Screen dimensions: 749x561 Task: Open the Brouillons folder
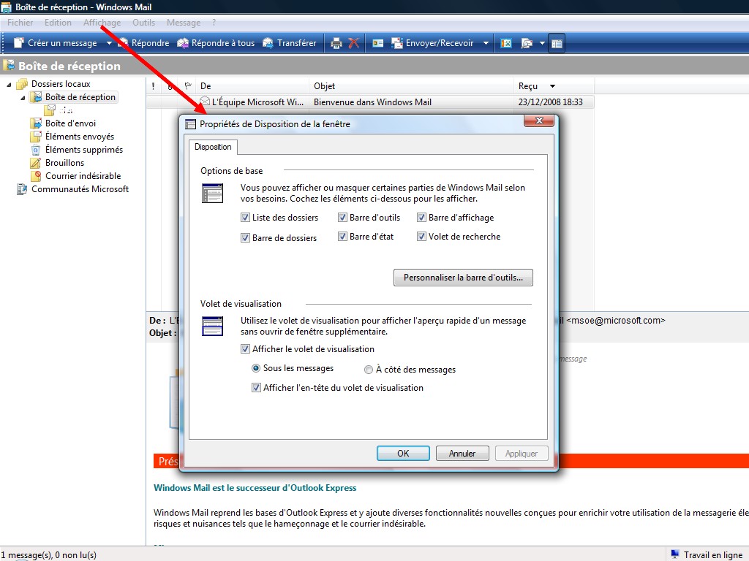pos(64,163)
